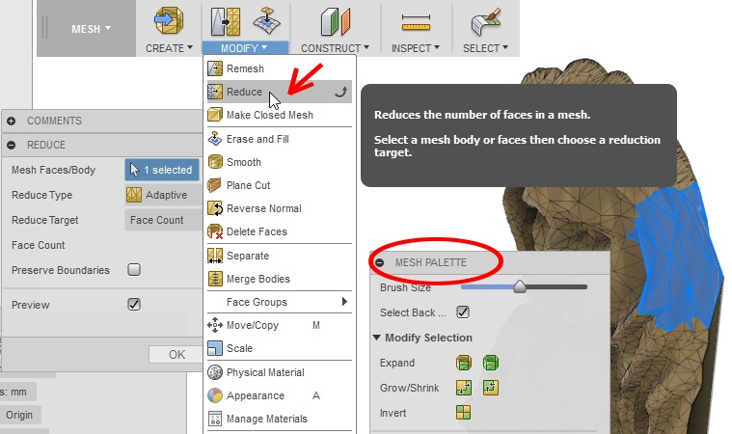Click the Invert selection icon in Mesh Palette

tap(464, 413)
